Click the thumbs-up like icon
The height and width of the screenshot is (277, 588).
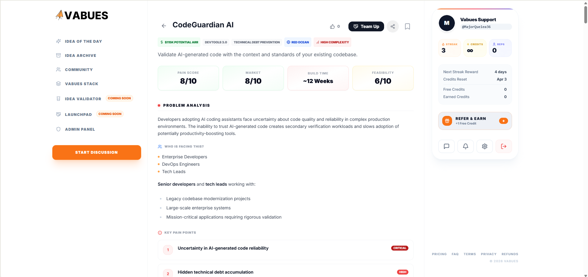click(x=332, y=26)
